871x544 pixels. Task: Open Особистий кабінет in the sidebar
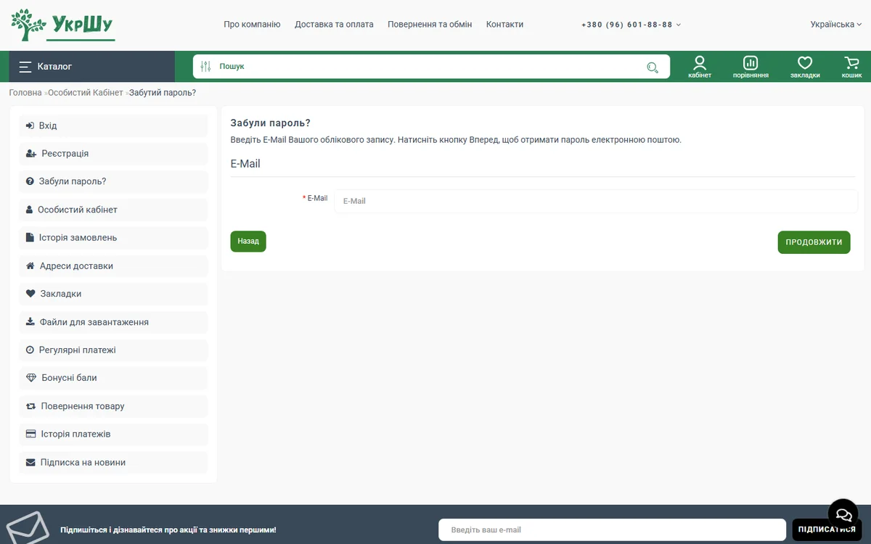[113, 210]
